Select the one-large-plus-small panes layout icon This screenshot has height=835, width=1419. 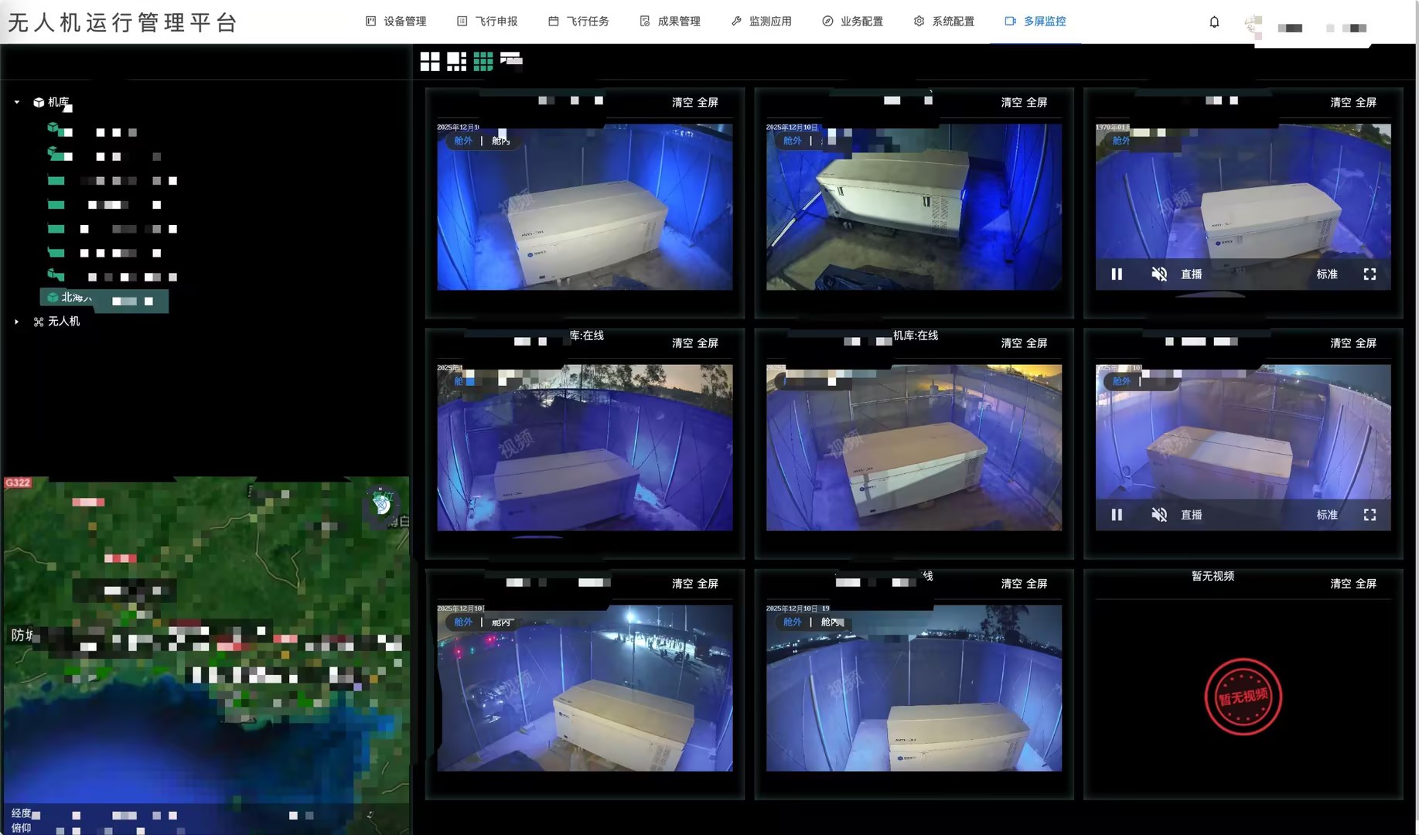456,61
